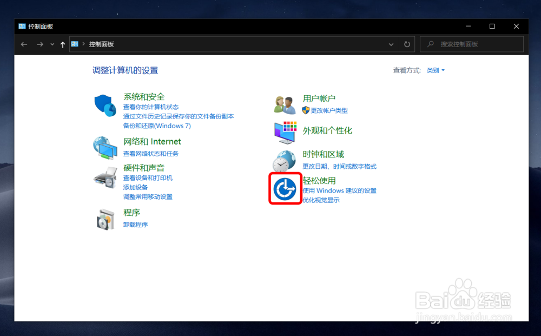Go up one level arrow
Image resolution: width=541 pixels, height=336 pixels.
coord(62,44)
